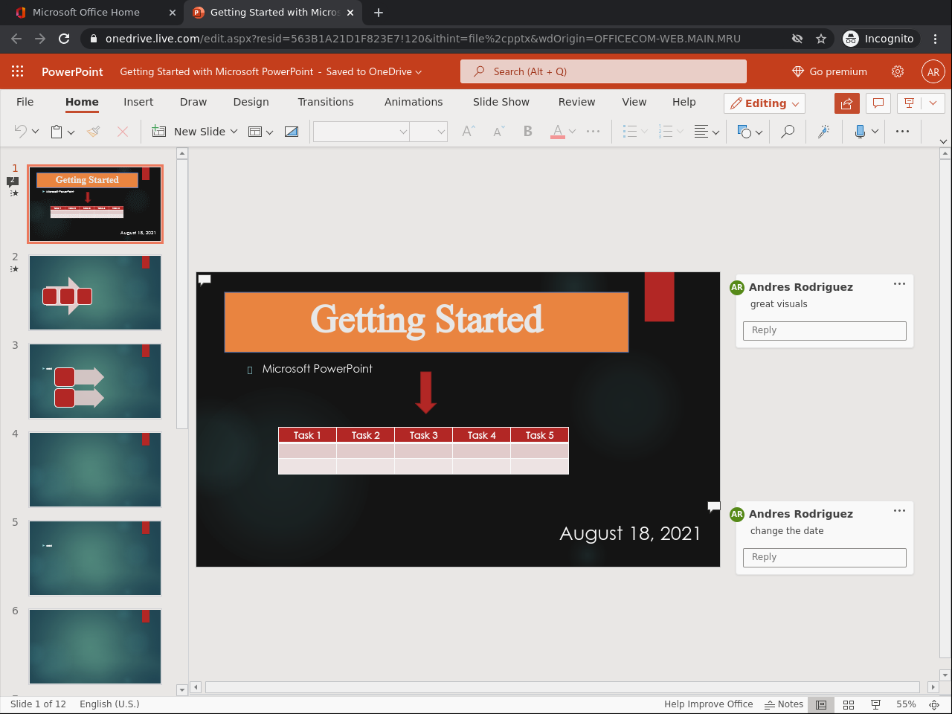Open the AR account avatar menu

933,71
